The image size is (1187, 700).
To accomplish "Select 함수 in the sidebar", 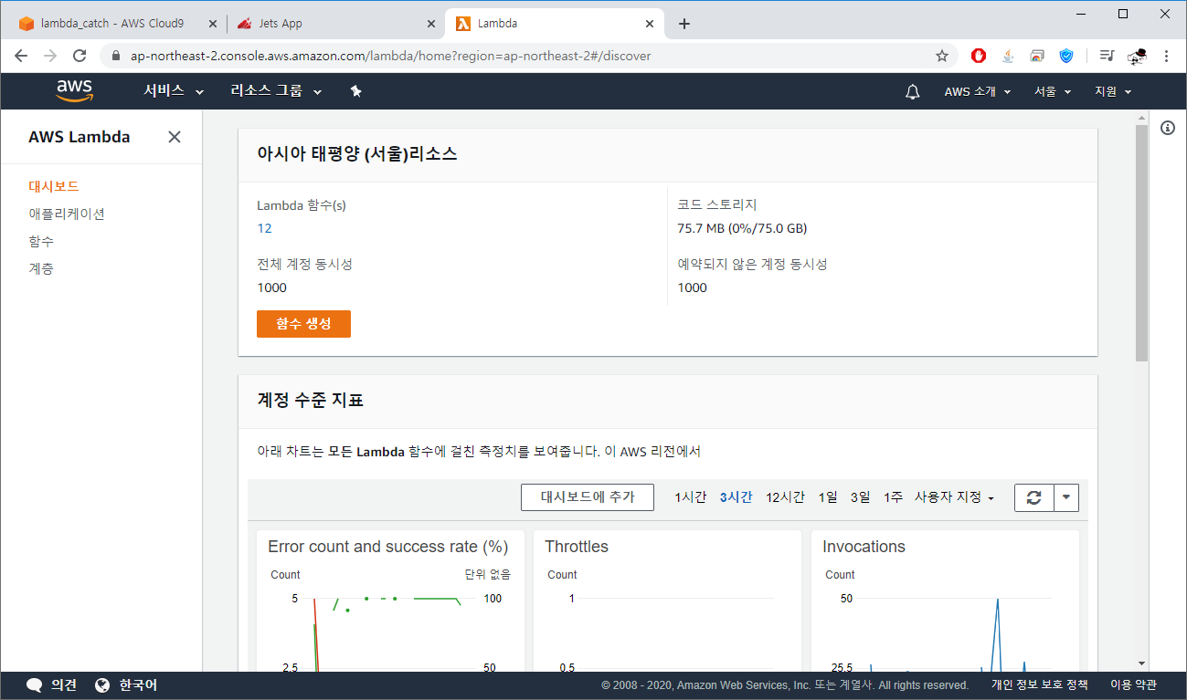I will click(41, 241).
